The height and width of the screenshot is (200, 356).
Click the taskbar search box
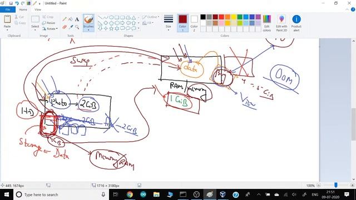tap(61, 194)
